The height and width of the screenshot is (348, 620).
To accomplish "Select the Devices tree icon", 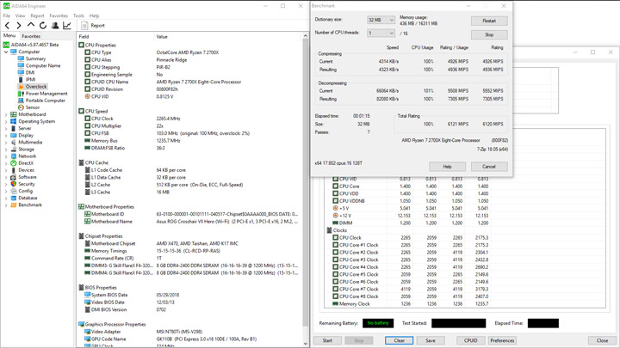I will coord(14,170).
